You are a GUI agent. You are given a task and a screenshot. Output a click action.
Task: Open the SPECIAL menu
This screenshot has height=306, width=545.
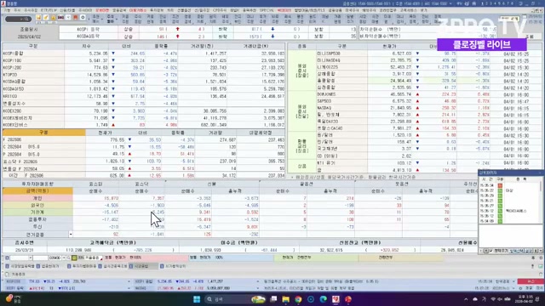[267, 10]
